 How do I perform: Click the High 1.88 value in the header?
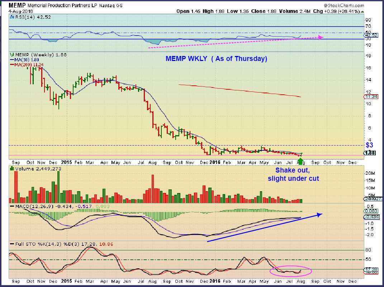point(214,11)
